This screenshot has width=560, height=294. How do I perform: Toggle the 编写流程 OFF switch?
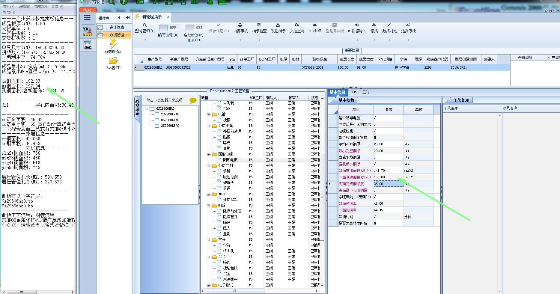pos(169,28)
